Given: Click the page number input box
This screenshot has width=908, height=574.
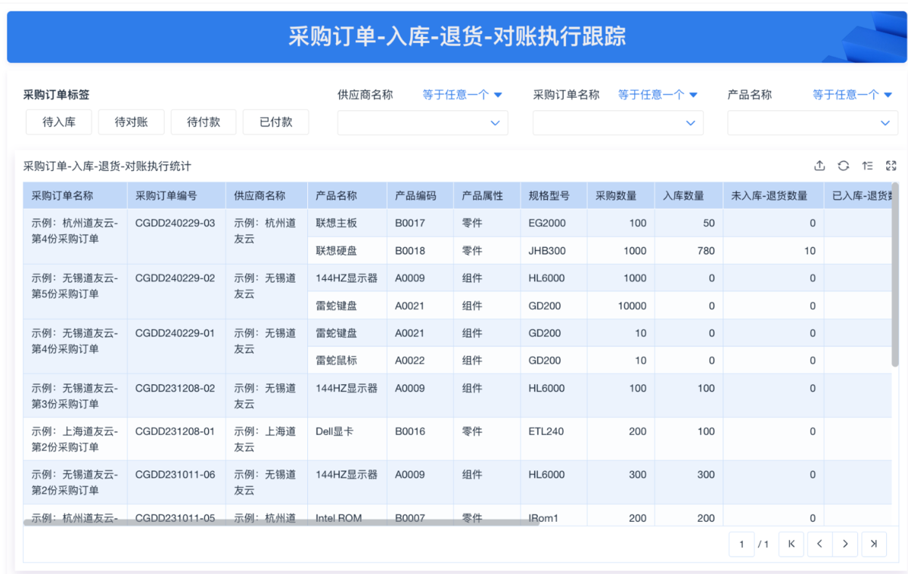Looking at the screenshot, I should tap(742, 544).
